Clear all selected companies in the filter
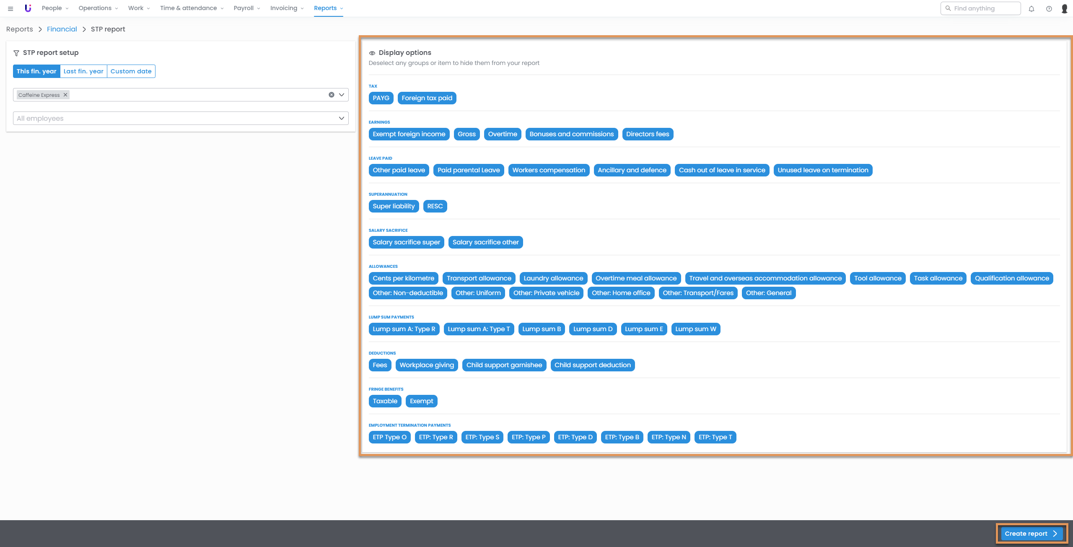This screenshot has height=547, width=1073. click(331, 95)
